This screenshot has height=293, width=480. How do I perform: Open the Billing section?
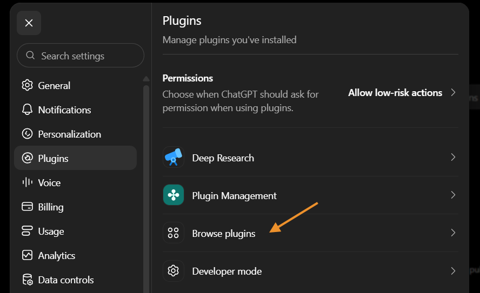(x=75, y=207)
